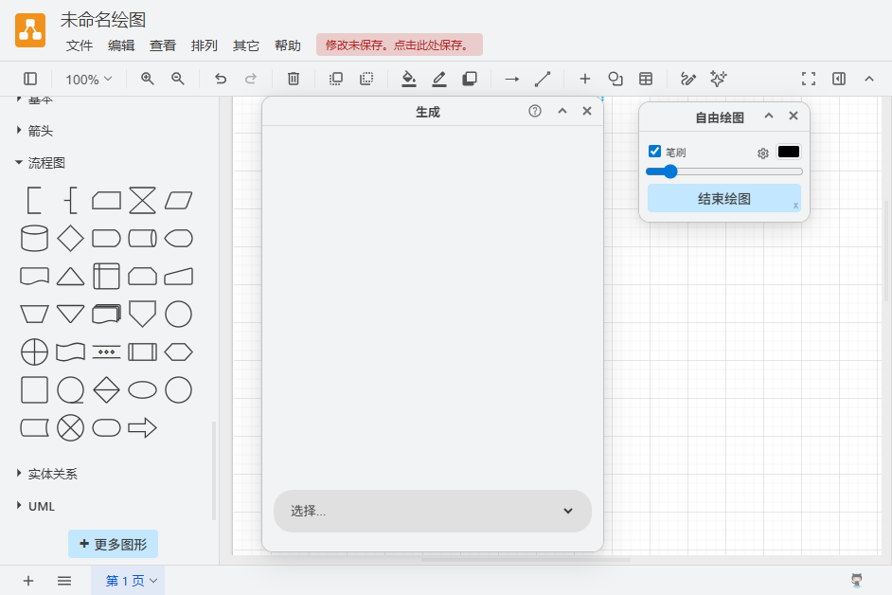Open the 第 1 页 page tab
892x595 pixels.
128,581
